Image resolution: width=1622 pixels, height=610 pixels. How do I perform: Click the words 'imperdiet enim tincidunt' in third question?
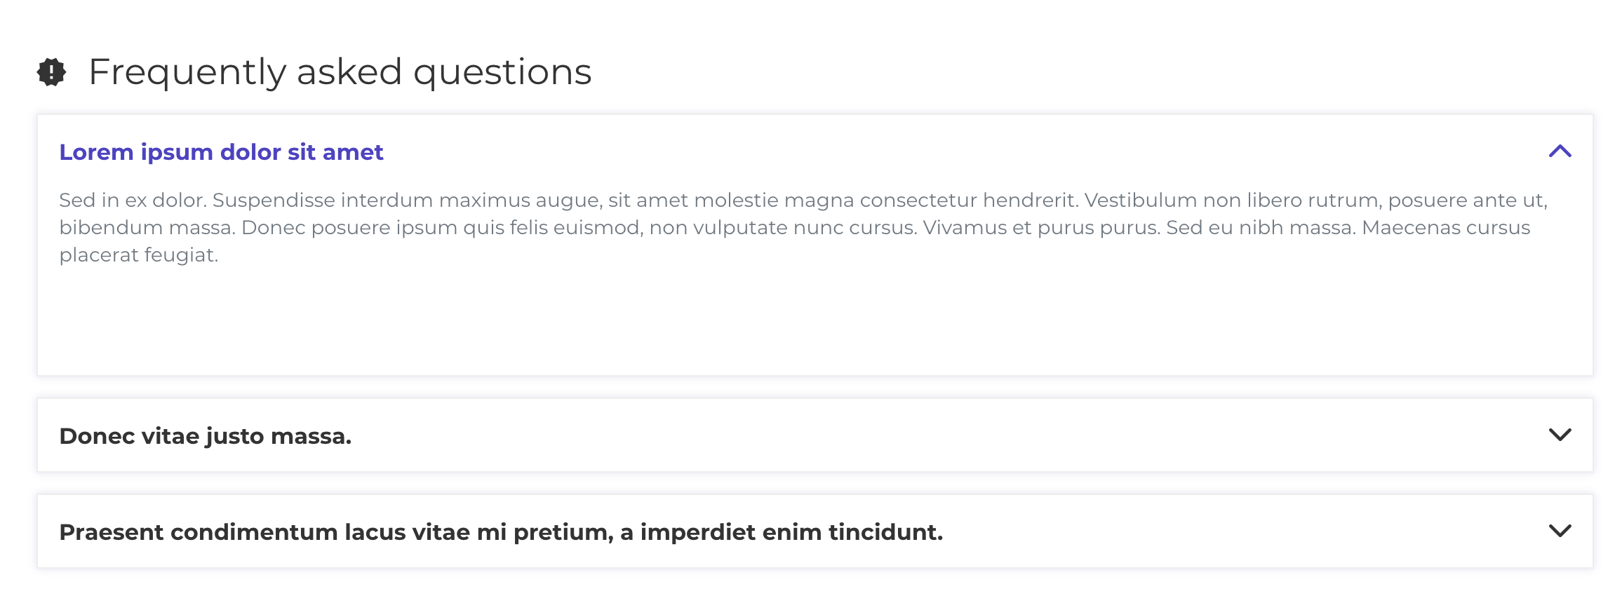click(x=791, y=532)
